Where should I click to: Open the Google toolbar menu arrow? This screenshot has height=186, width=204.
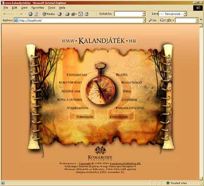[x=173, y=20]
